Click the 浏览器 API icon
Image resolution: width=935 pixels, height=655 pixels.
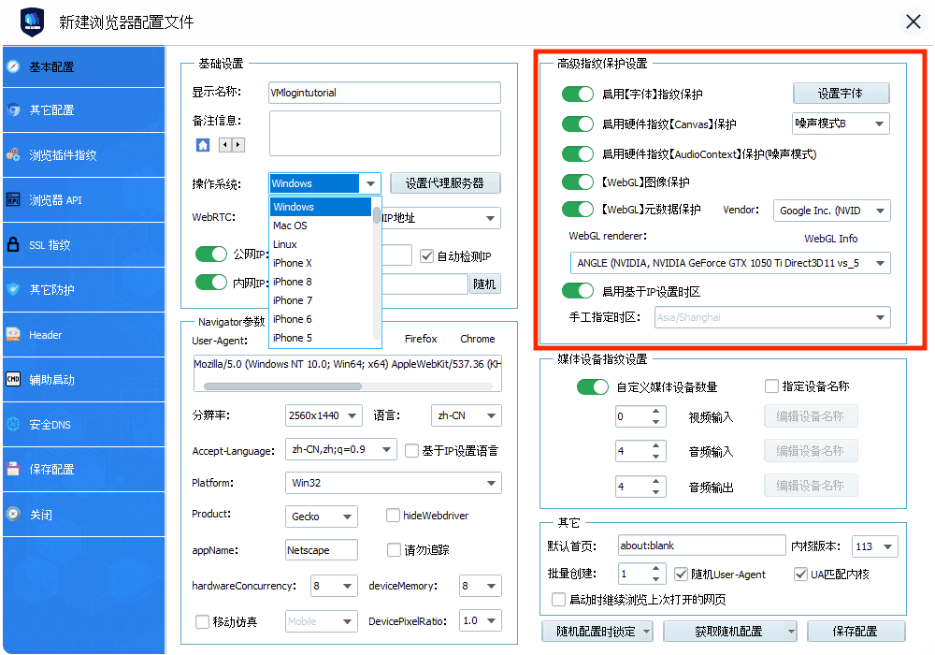click(13, 199)
